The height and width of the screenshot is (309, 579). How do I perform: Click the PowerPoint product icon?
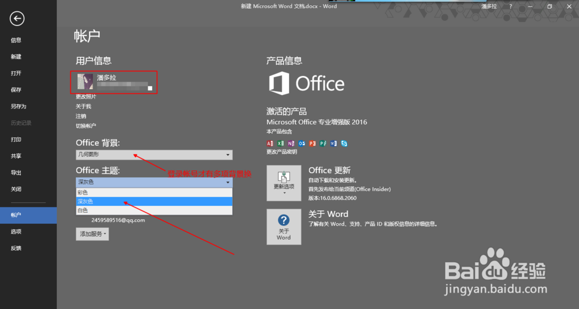(x=313, y=143)
